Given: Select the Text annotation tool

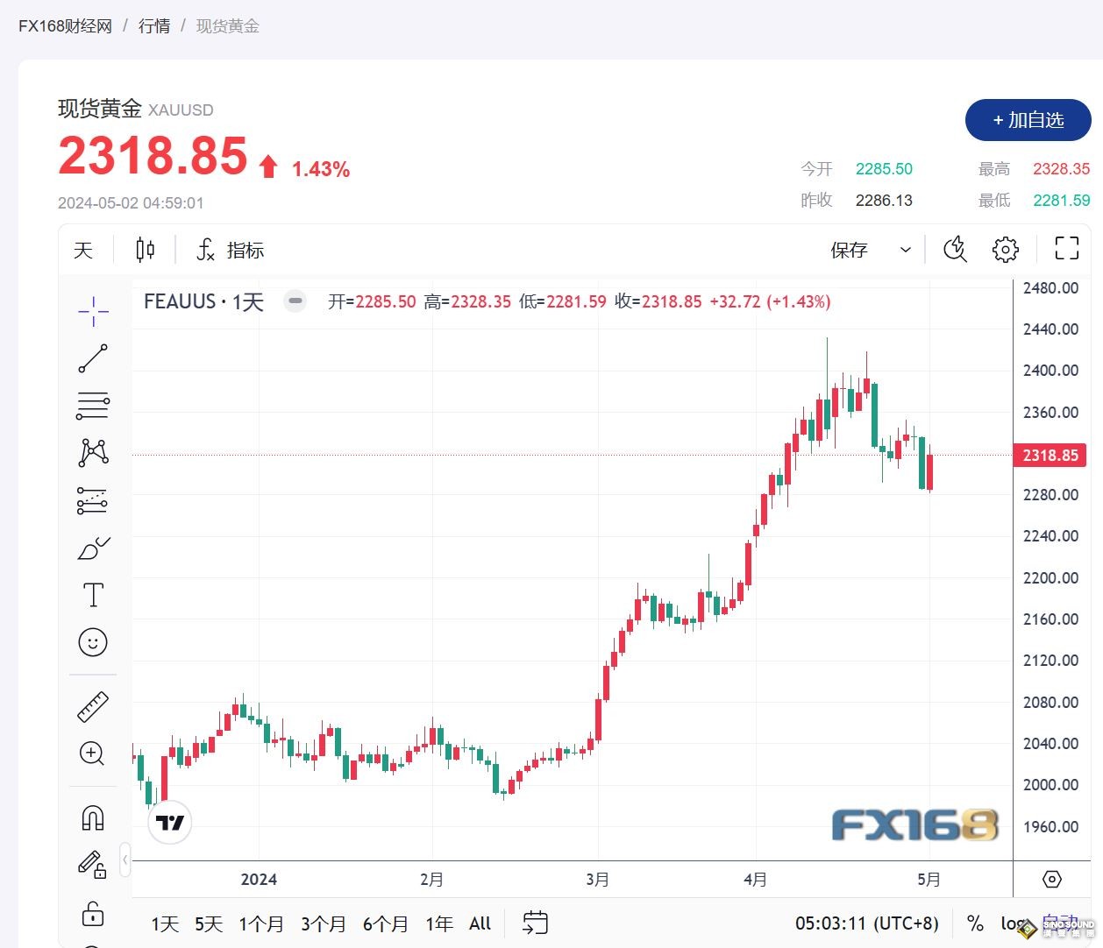Looking at the screenshot, I should 93,596.
